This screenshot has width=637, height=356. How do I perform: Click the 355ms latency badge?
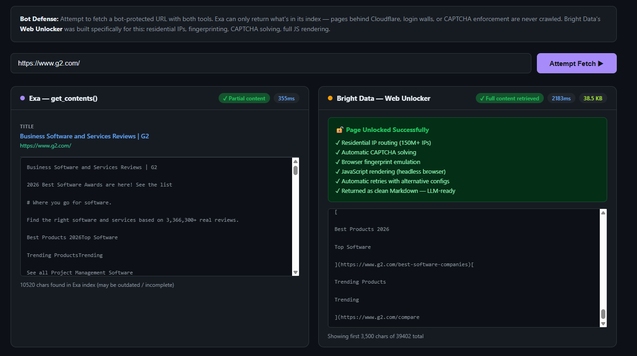coord(286,98)
